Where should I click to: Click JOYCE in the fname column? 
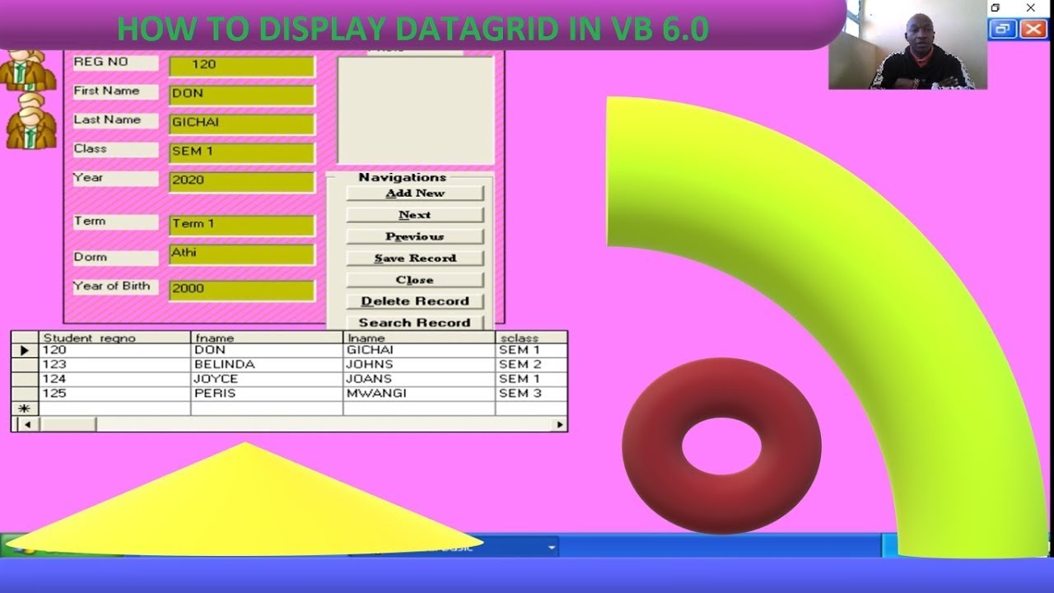coord(267,379)
